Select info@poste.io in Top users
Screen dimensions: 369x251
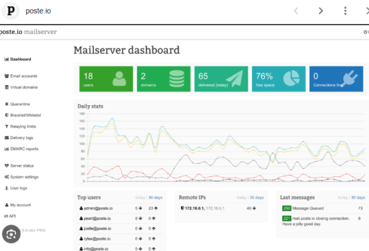point(96,249)
